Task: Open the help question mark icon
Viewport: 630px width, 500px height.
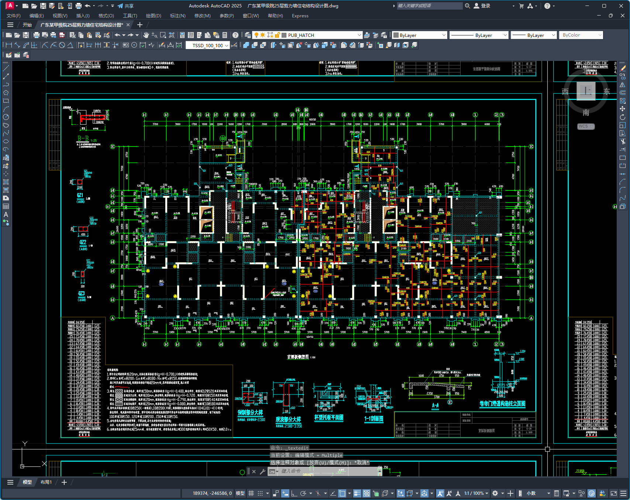Action: [x=235, y=35]
